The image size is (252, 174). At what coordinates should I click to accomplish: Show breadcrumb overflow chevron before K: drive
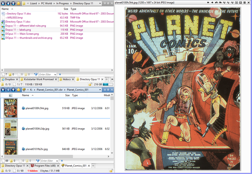click(28, 90)
